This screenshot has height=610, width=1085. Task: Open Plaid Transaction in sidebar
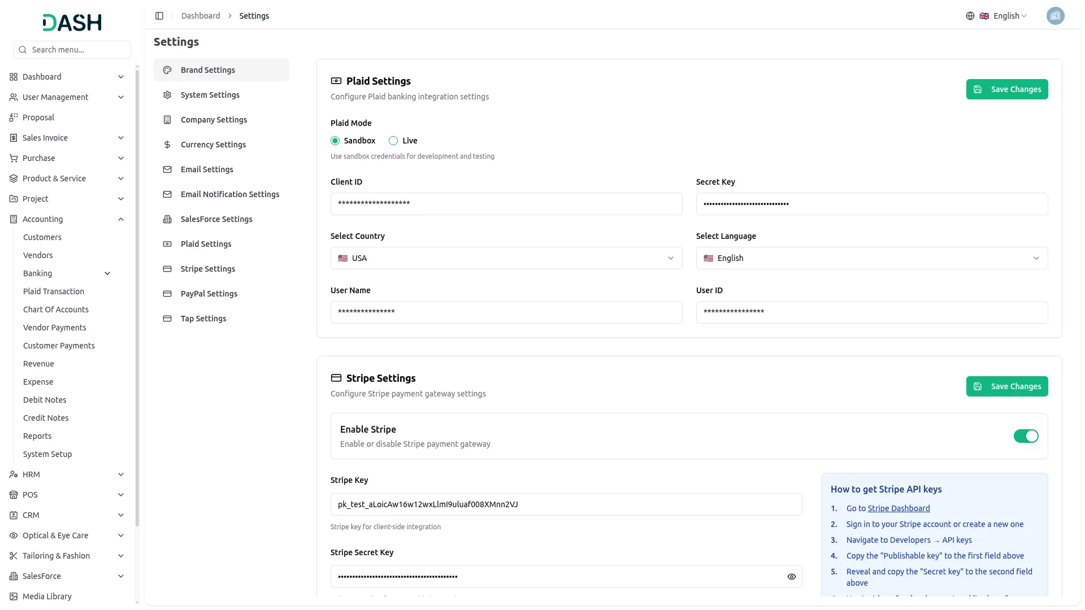click(x=54, y=291)
